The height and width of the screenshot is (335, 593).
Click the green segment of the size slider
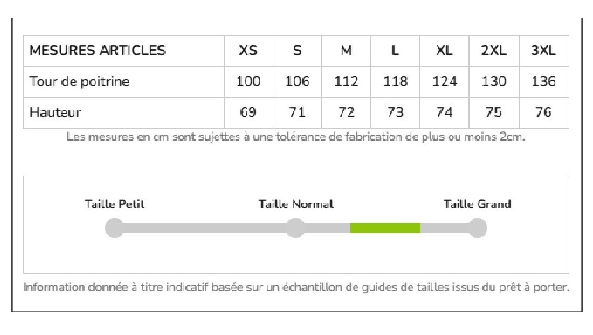(x=385, y=228)
